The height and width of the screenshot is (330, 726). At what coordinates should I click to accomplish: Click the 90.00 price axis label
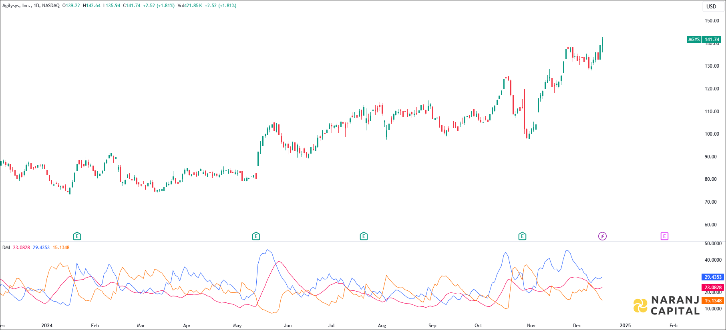pos(711,157)
